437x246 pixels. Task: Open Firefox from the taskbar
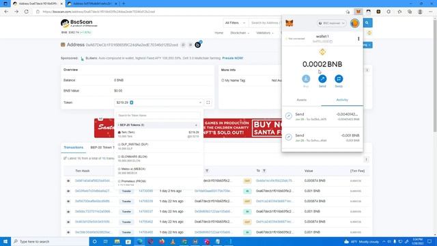(x=162, y=241)
